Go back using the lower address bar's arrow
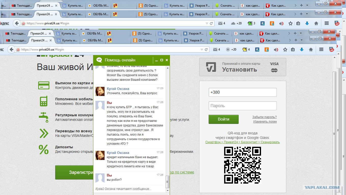346x195 pixels. pos(11,50)
